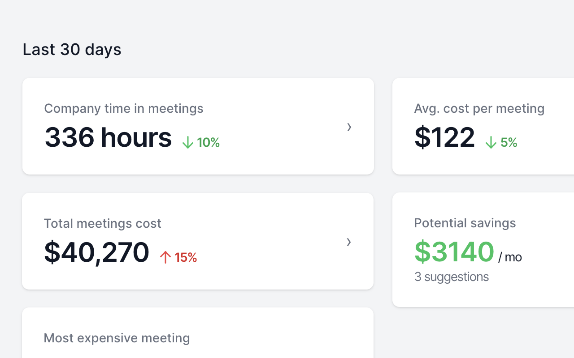The width and height of the screenshot is (574, 358).
Task: Select the dollar value $40,270
Action: click(x=96, y=252)
